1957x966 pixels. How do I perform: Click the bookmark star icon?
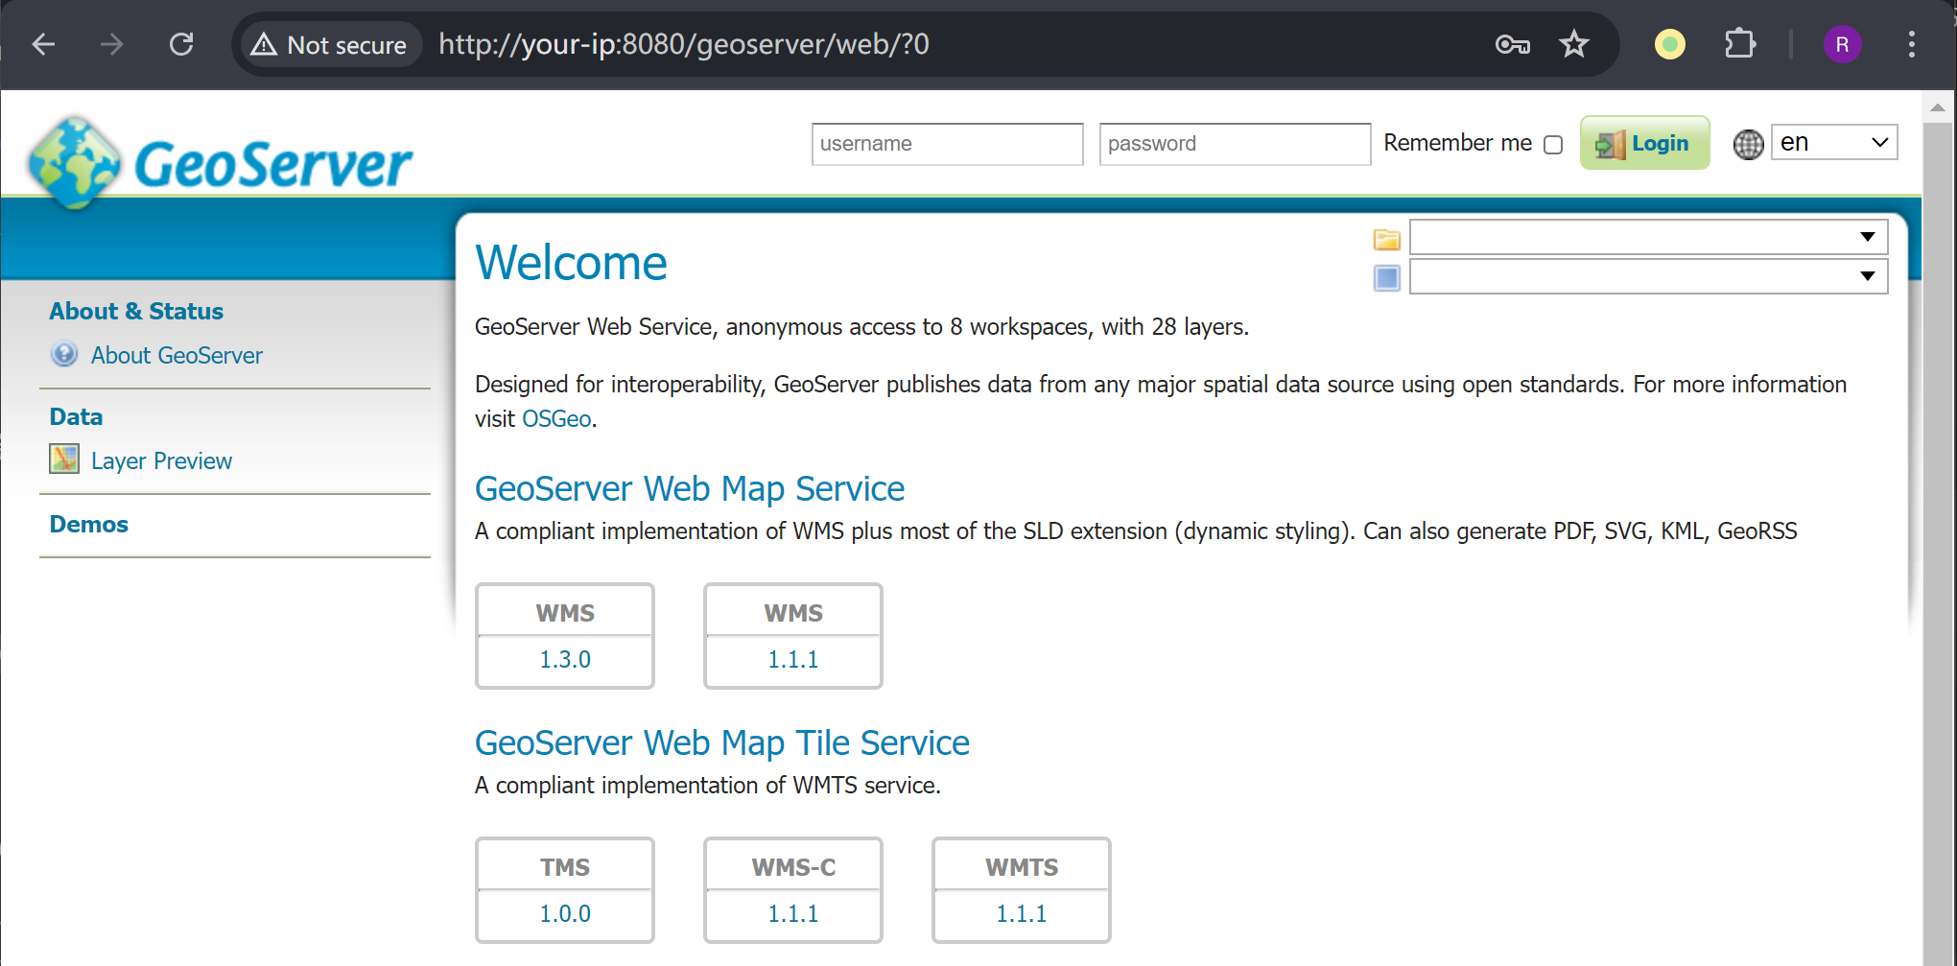pos(1573,44)
